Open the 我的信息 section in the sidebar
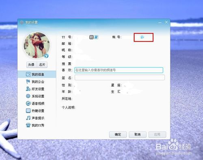The width and height of the screenshot is (203, 160). [37, 74]
